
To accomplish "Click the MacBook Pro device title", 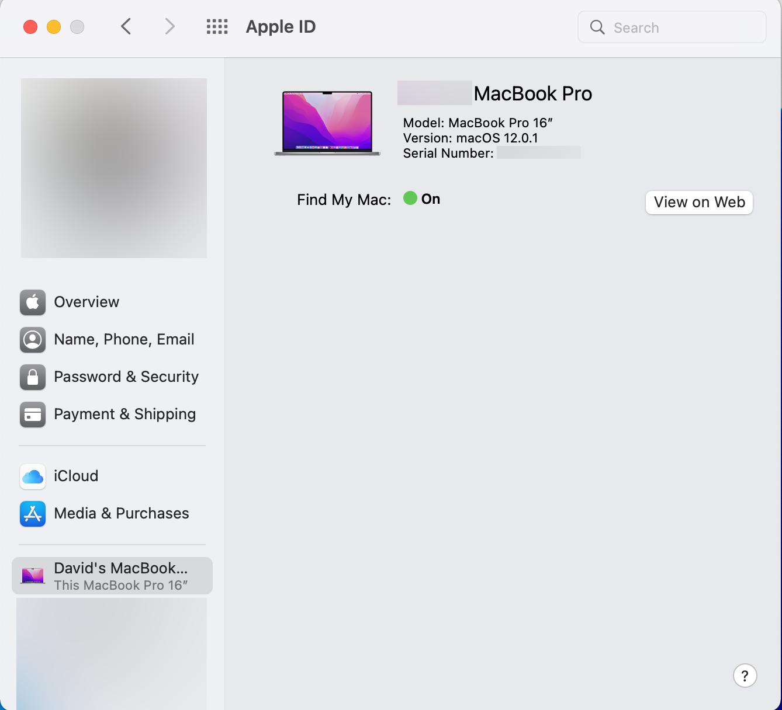I will tap(533, 93).
